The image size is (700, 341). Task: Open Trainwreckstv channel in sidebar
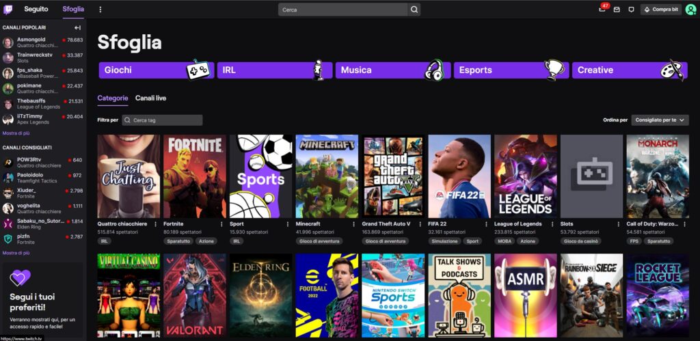[42, 57]
